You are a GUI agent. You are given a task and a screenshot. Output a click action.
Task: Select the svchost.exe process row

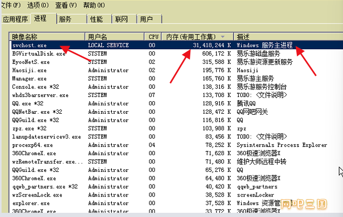[177, 45]
